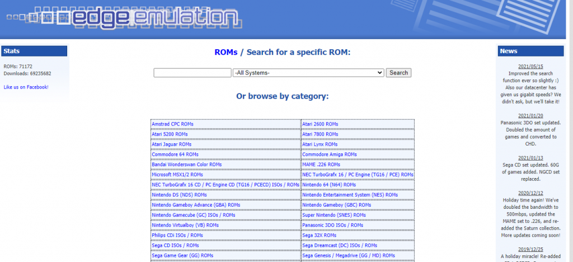Select the 2021/05/15 news date
This screenshot has width=573, height=262.
pos(530,67)
